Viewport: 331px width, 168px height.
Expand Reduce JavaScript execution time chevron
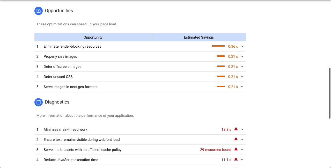tap(242, 160)
